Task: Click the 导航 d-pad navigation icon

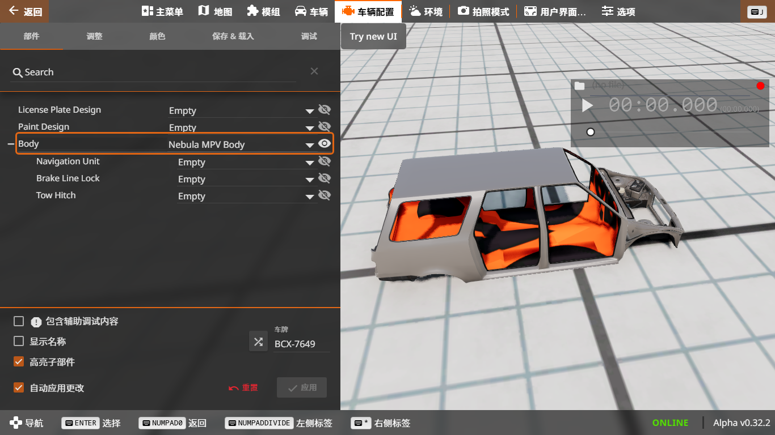Action: [16, 423]
